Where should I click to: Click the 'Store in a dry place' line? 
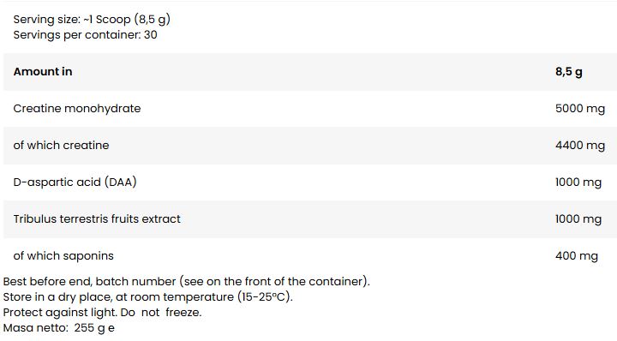(x=148, y=297)
